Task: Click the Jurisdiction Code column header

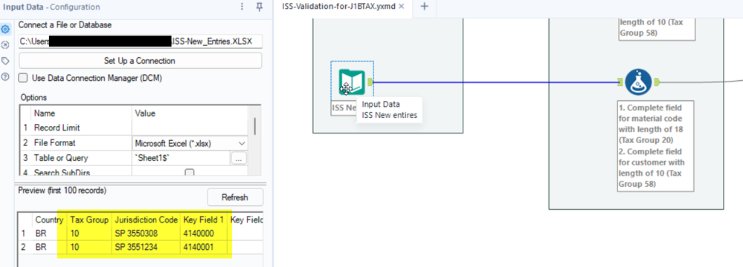Action: point(146,220)
